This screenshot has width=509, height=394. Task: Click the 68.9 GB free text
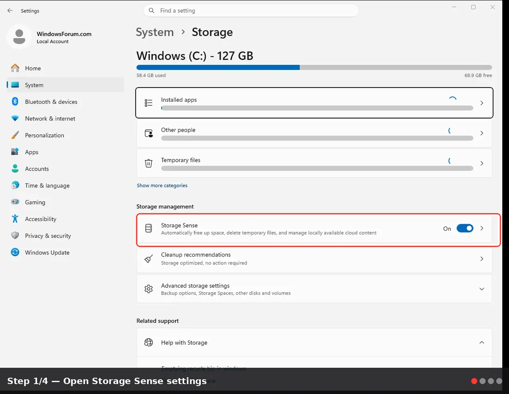[x=478, y=75]
